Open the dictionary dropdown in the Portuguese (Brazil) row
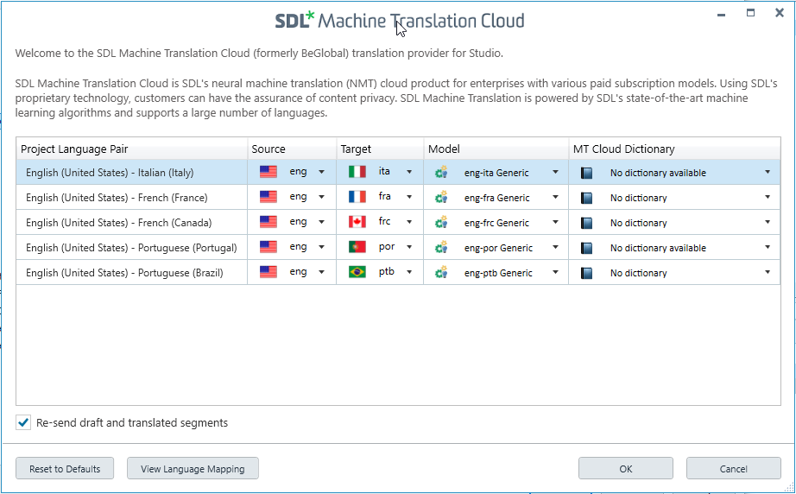 (768, 272)
